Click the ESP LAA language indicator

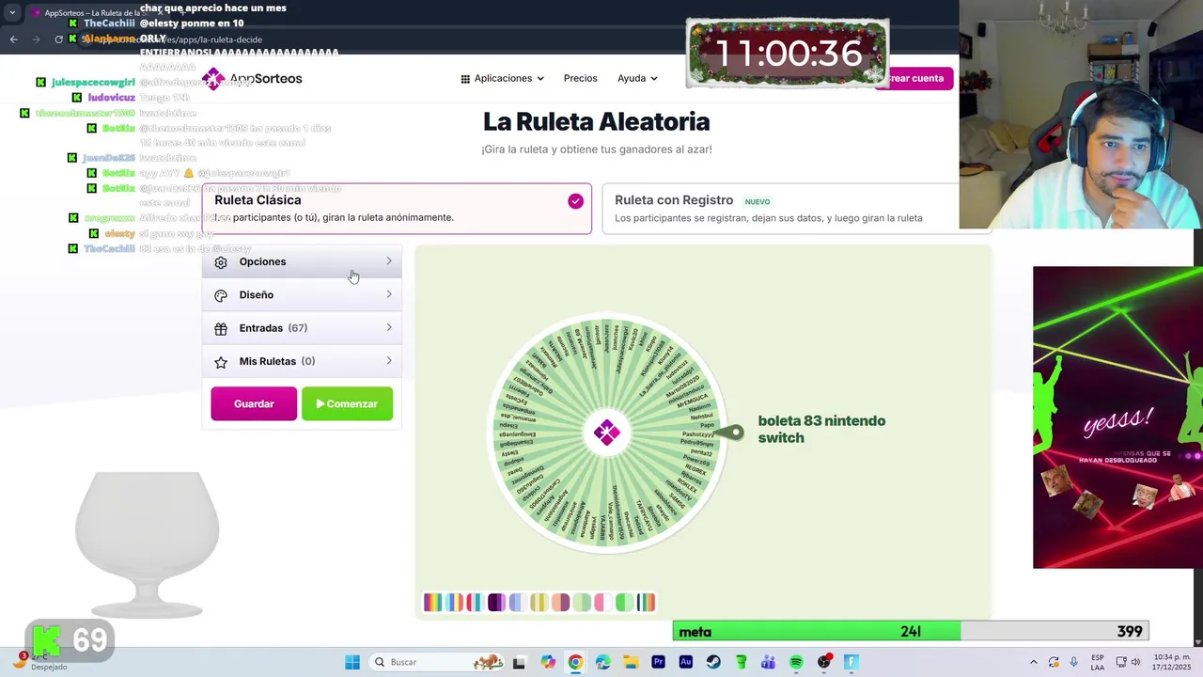coord(1098,662)
